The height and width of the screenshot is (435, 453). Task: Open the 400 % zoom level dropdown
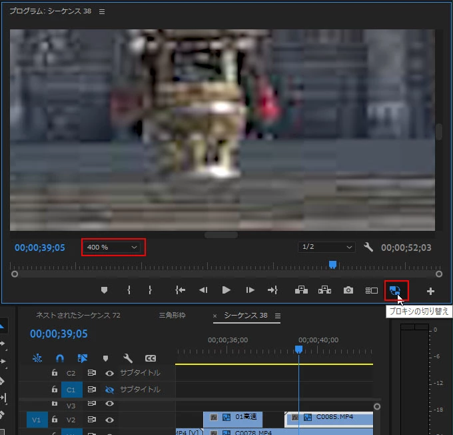[x=112, y=247]
